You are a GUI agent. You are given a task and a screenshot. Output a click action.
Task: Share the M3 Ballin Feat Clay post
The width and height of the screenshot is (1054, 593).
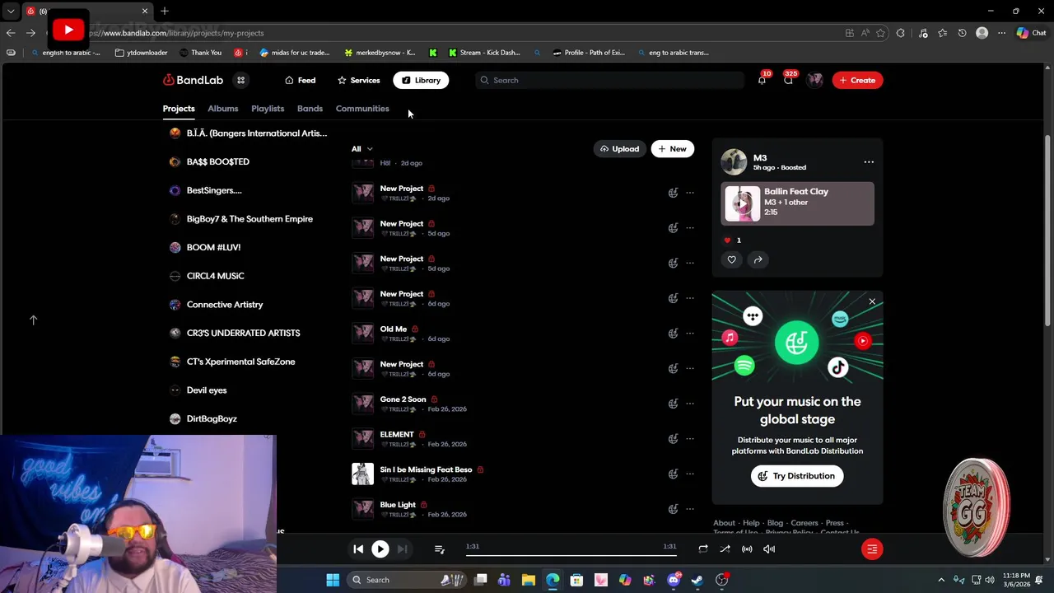point(758,259)
